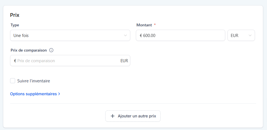Click the Type field label
The image size is (267, 130).
point(15,25)
